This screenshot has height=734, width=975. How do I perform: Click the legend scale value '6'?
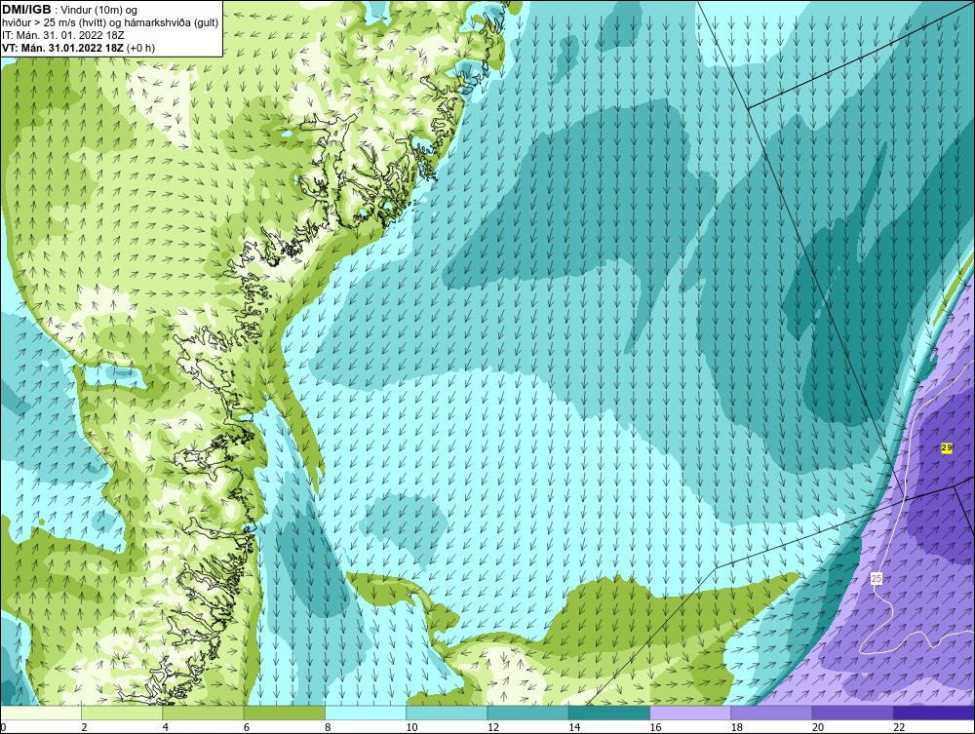pos(247,728)
